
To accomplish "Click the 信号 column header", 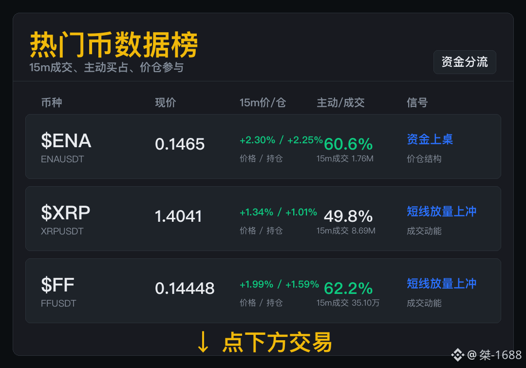I will pyautogui.click(x=417, y=102).
